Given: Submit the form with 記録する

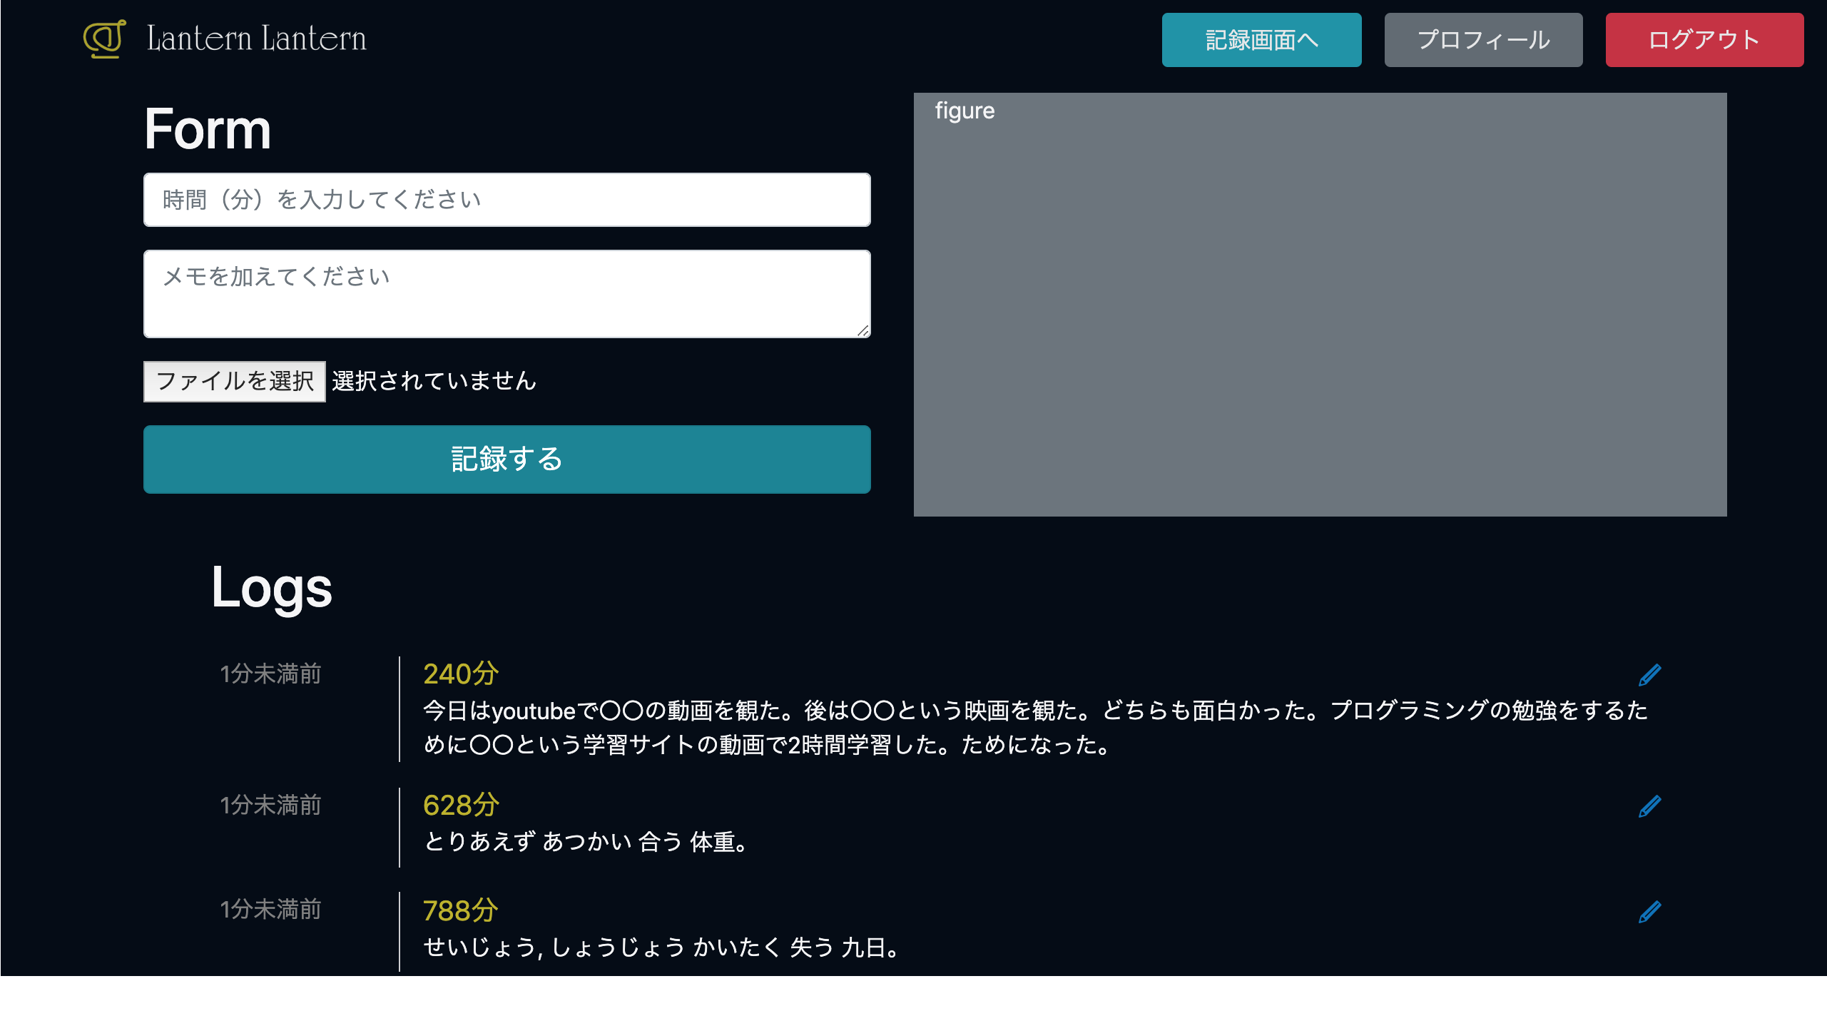Looking at the screenshot, I should [x=507, y=459].
